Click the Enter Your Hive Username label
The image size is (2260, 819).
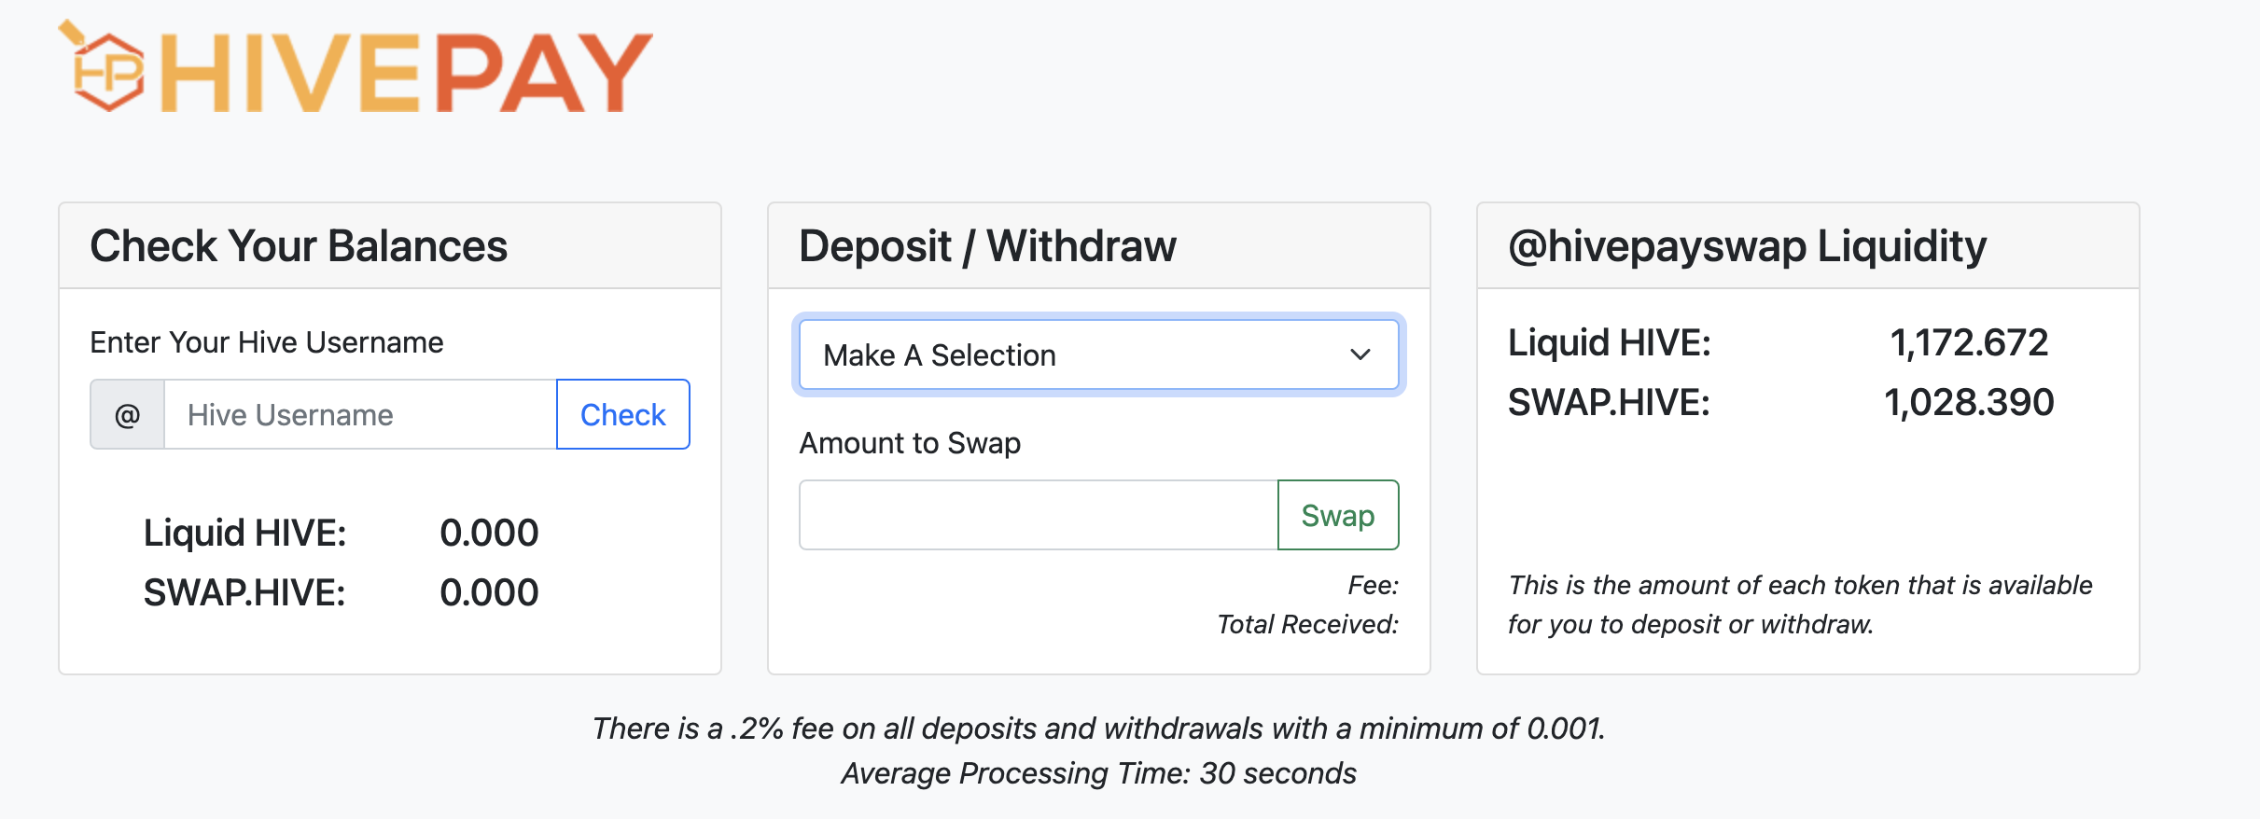(267, 342)
